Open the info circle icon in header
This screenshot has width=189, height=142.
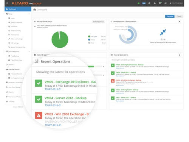coord(149,3)
